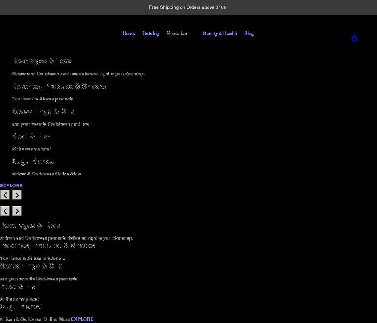Click indented 'At the same place!' text
The height and width of the screenshot is (323, 377).
coord(31,149)
